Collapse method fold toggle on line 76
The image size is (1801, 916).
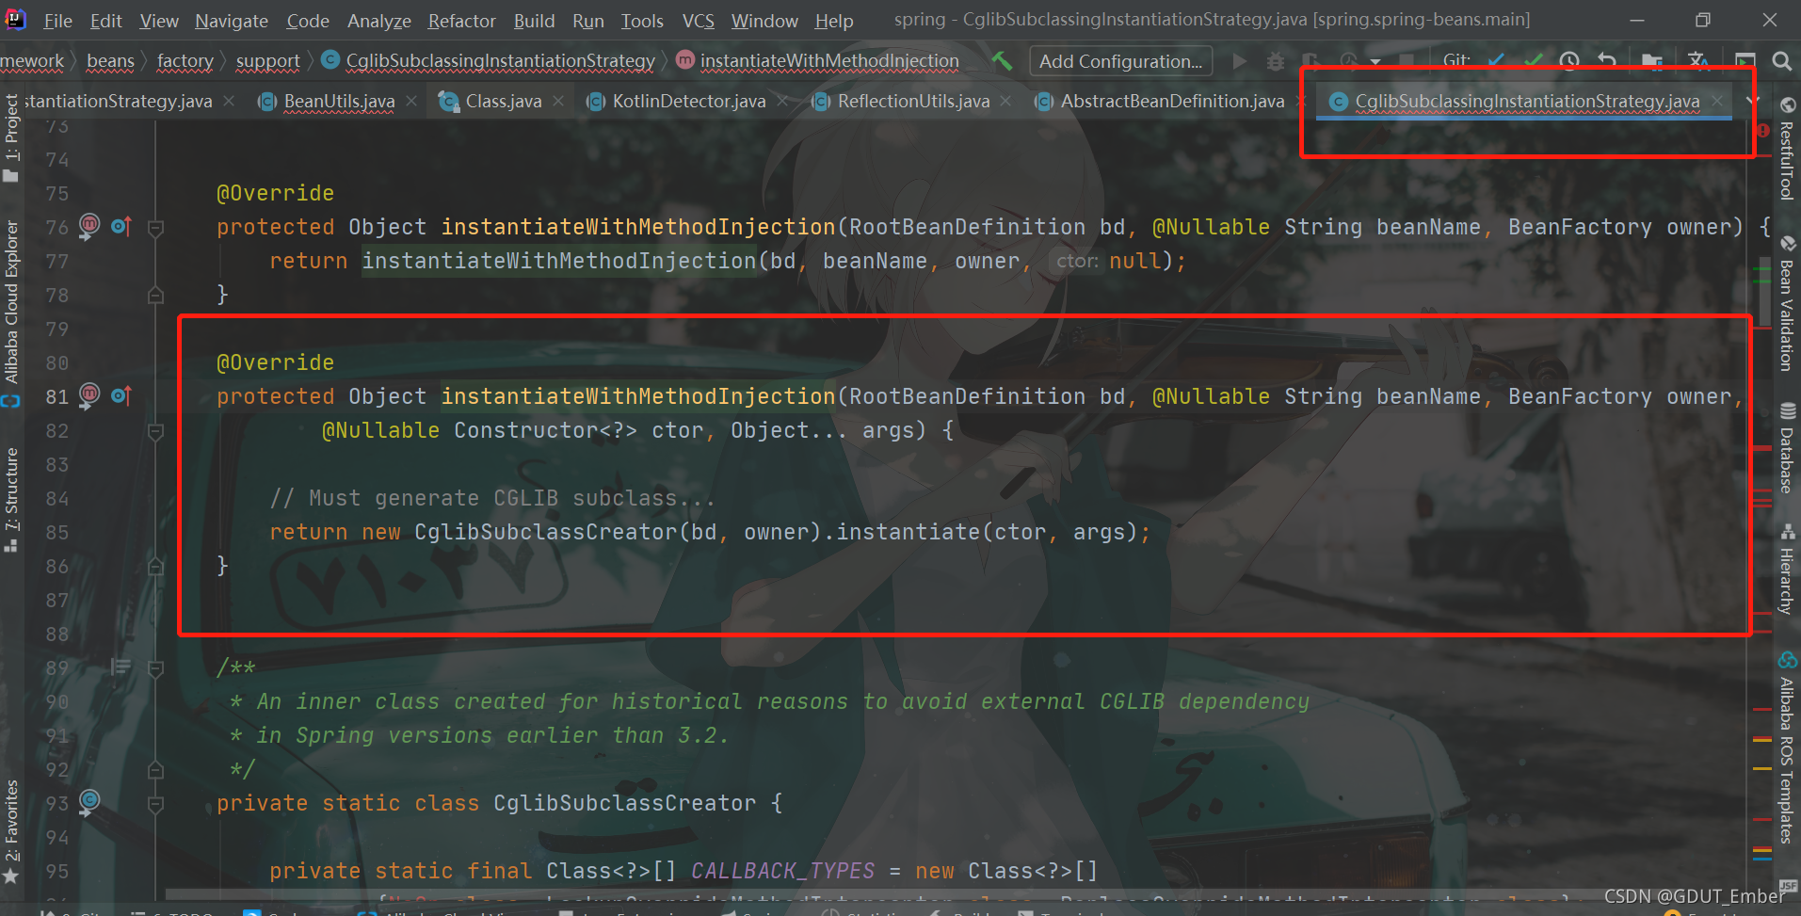click(156, 227)
